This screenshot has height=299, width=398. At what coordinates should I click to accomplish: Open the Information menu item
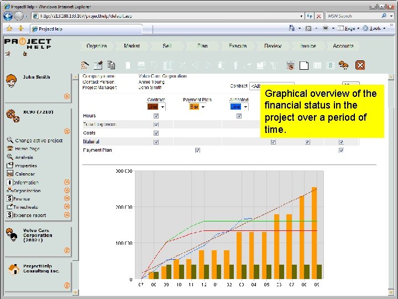coord(25,183)
